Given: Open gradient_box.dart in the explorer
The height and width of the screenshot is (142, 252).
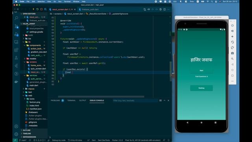Looking at the screenshot, I should 39,52.
